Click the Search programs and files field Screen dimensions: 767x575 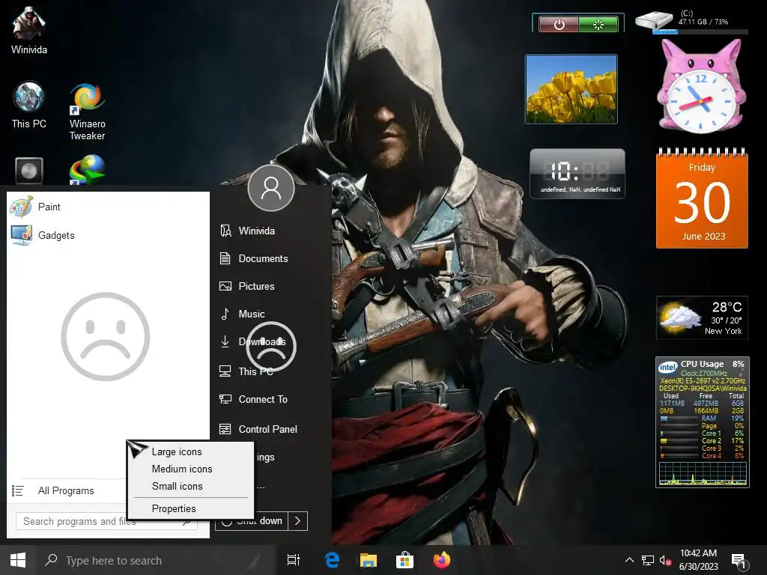point(106,521)
